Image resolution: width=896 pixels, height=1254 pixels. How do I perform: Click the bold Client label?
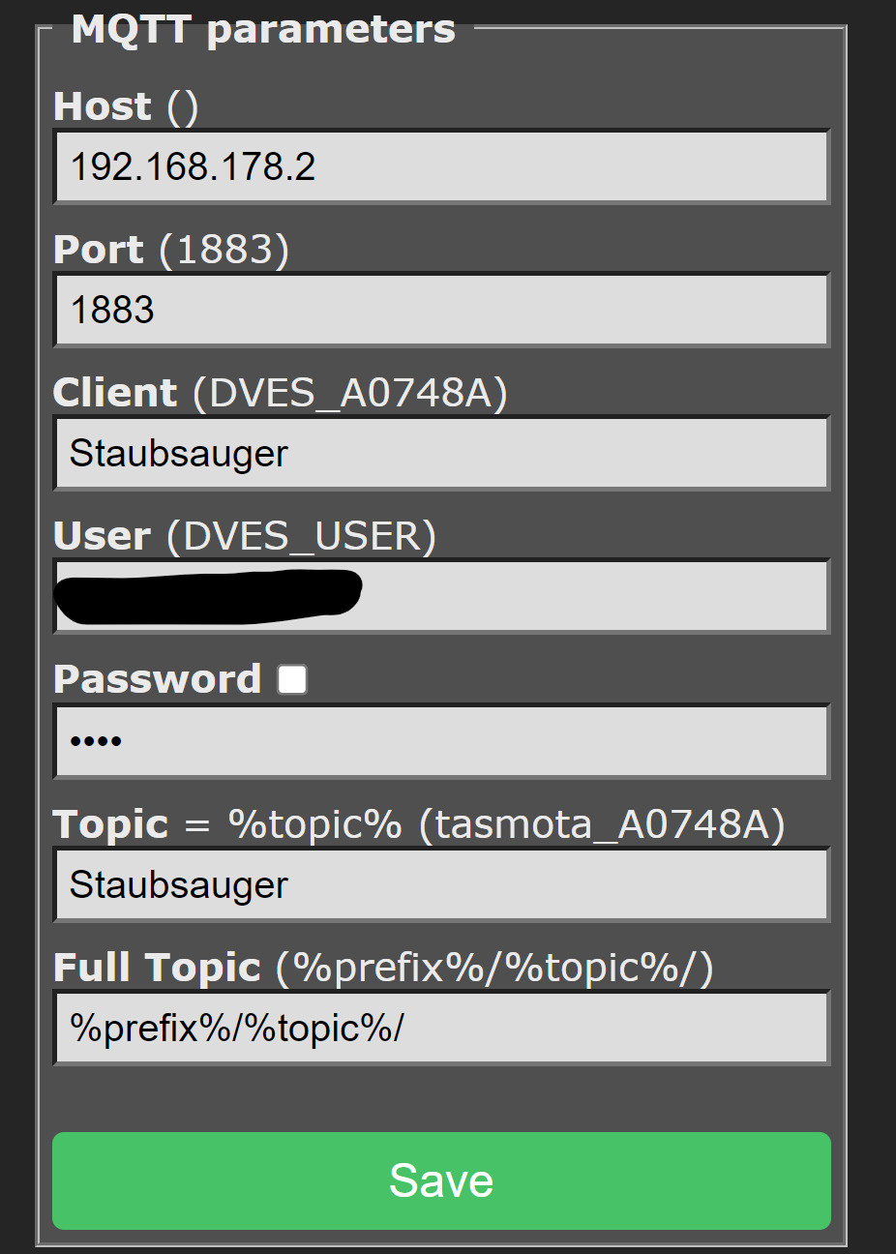(x=114, y=393)
